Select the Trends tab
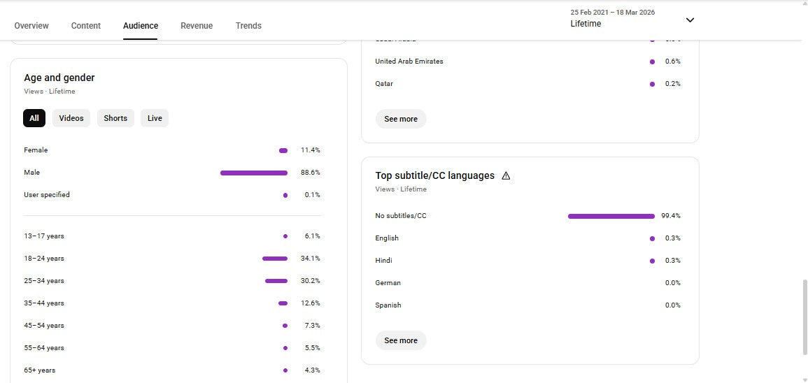Viewport: 808px width, 383px height. click(x=248, y=26)
